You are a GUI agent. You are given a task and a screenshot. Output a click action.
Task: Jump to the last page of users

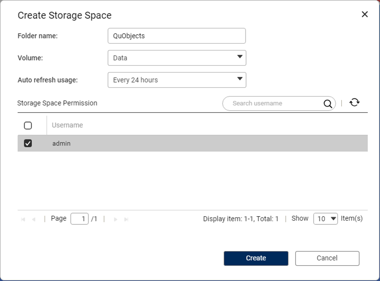(x=127, y=219)
